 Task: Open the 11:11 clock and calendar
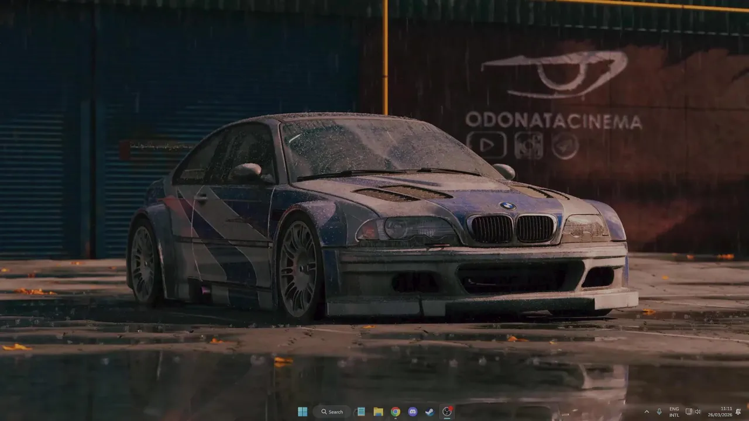(720, 412)
